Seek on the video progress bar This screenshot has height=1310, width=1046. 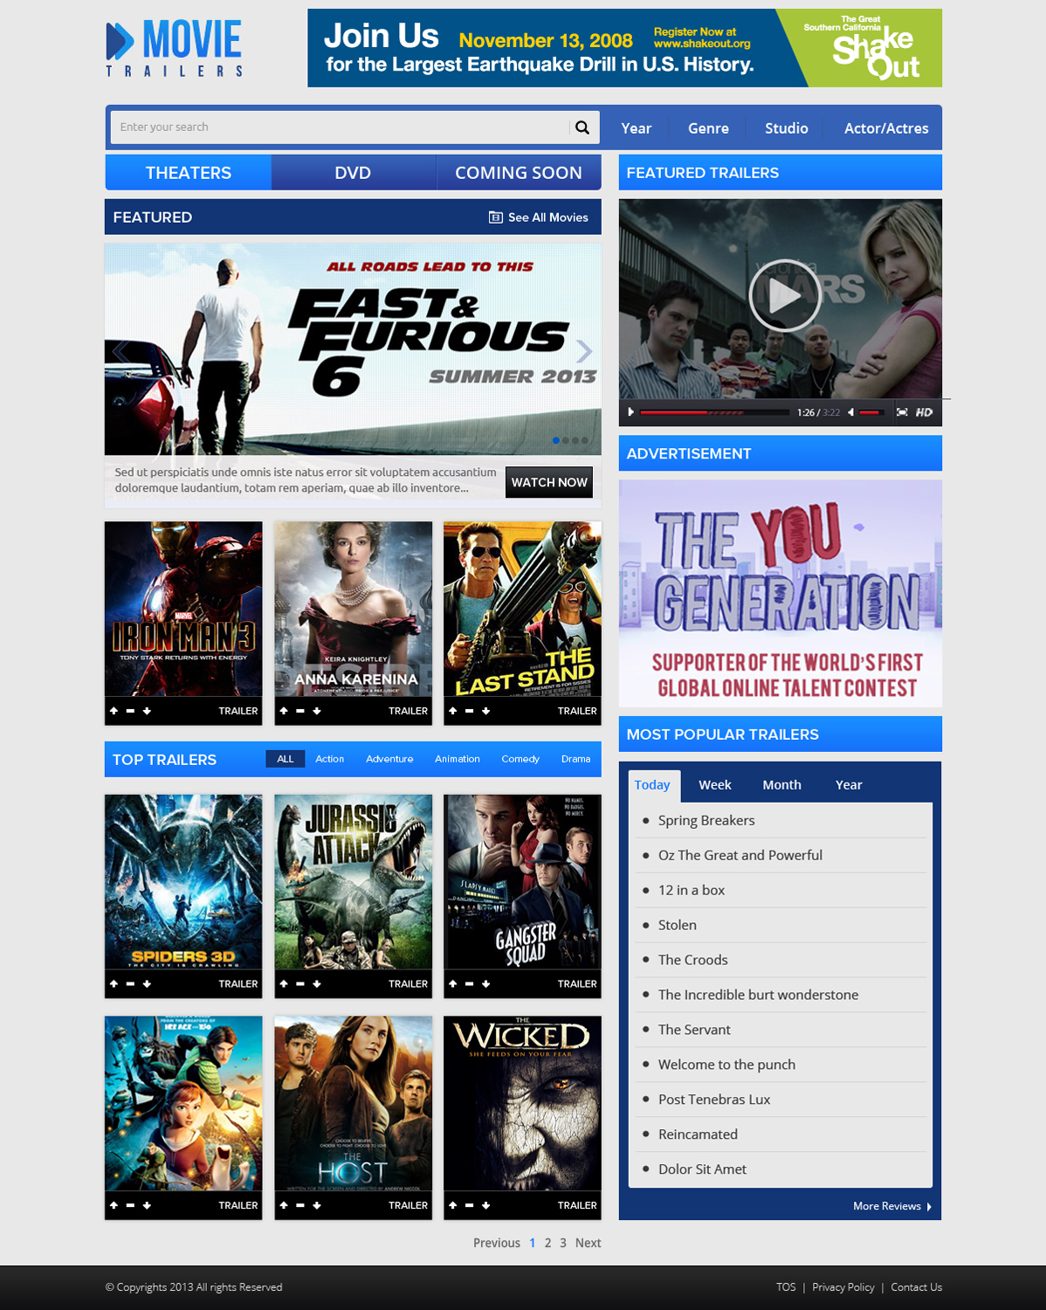[714, 412]
